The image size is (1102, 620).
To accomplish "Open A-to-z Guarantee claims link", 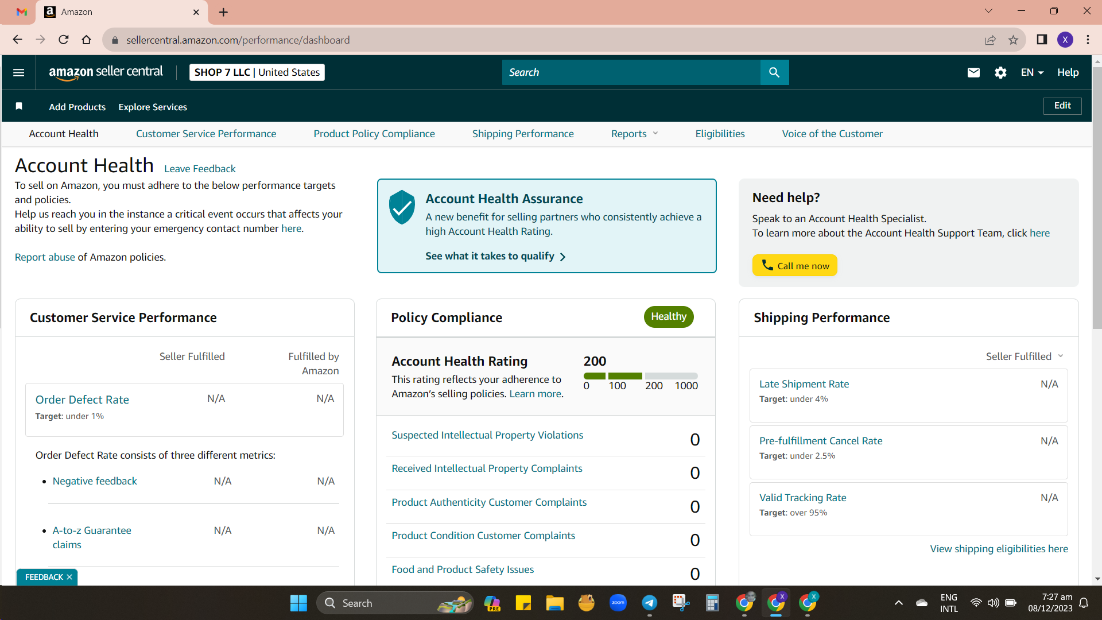I will click(x=92, y=537).
